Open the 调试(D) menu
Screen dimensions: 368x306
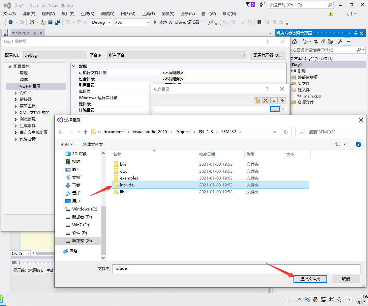[x=107, y=14]
